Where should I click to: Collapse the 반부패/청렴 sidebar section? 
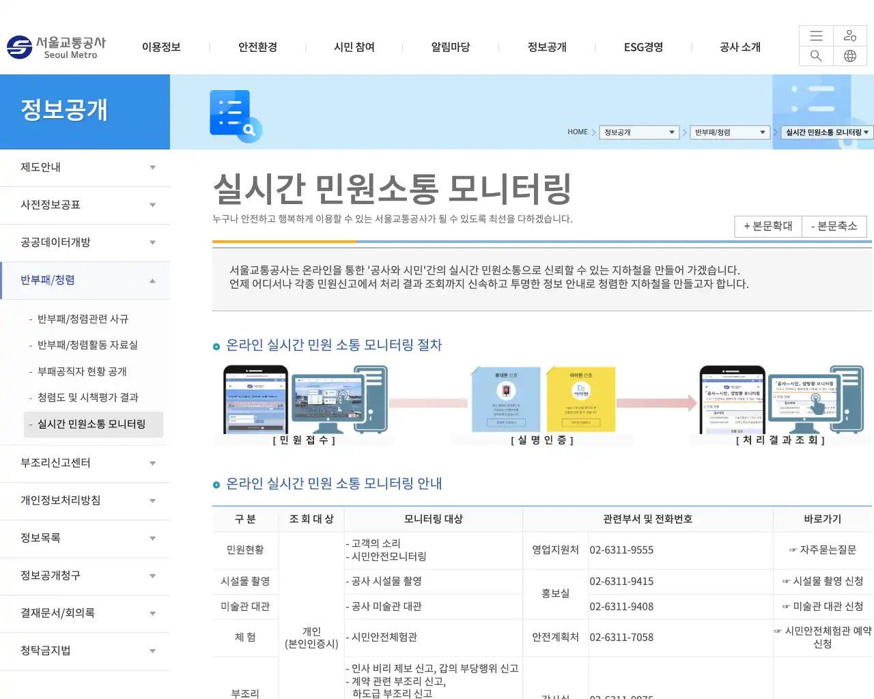(x=85, y=281)
